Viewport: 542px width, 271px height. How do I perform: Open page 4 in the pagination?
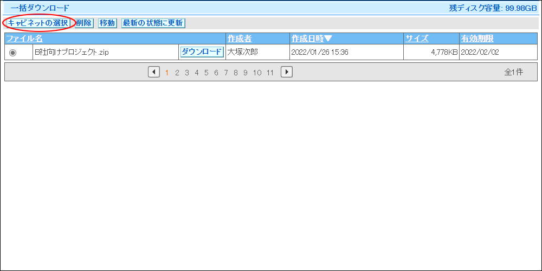point(196,73)
